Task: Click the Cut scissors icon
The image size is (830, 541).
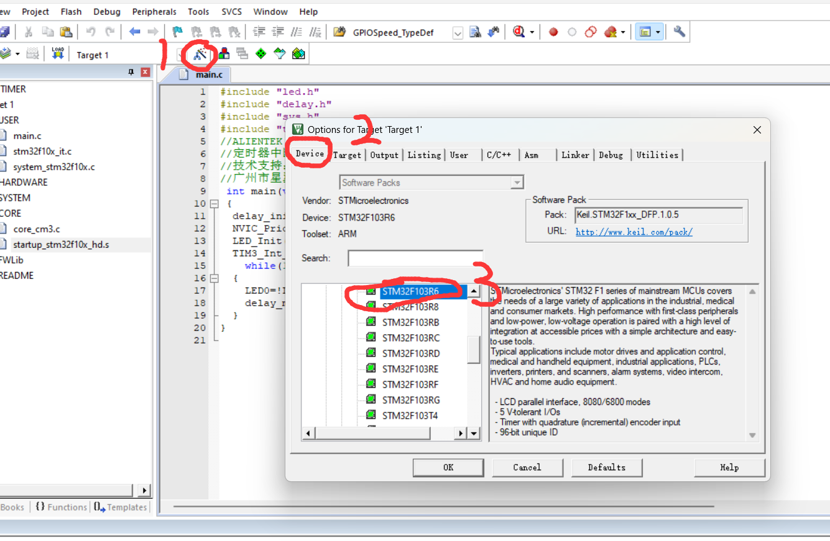Action: pos(29,32)
